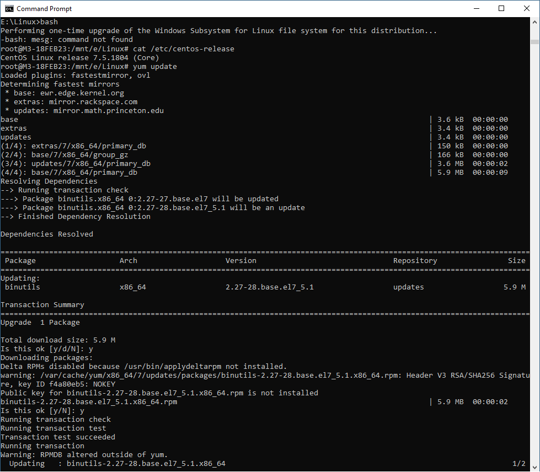Viewport: 540px width, 472px height.
Task: Click the 'Arch' column header
Action: pyautogui.click(x=129, y=261)
